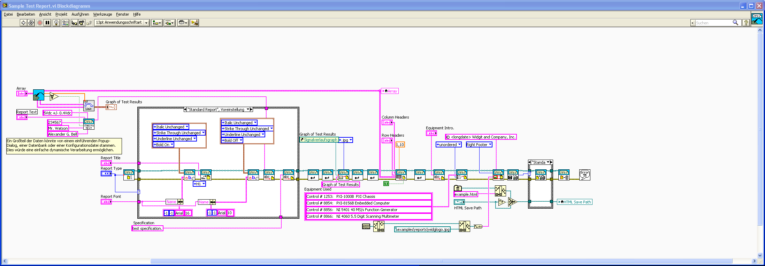The image size is (765, 266).
Task: Select the Signalverlaufsgraph reference node
Action: [319, 140]
